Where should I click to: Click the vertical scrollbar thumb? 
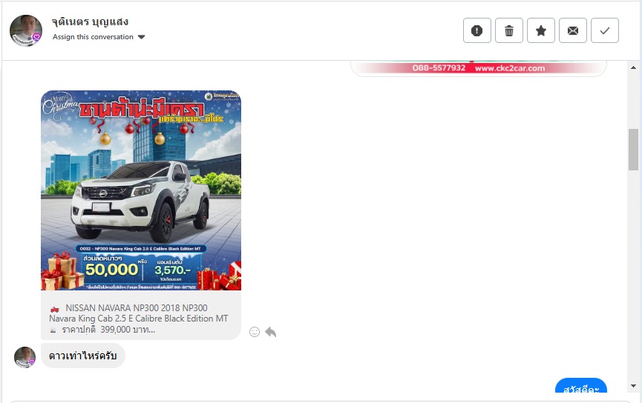click(x=633, y=149)
